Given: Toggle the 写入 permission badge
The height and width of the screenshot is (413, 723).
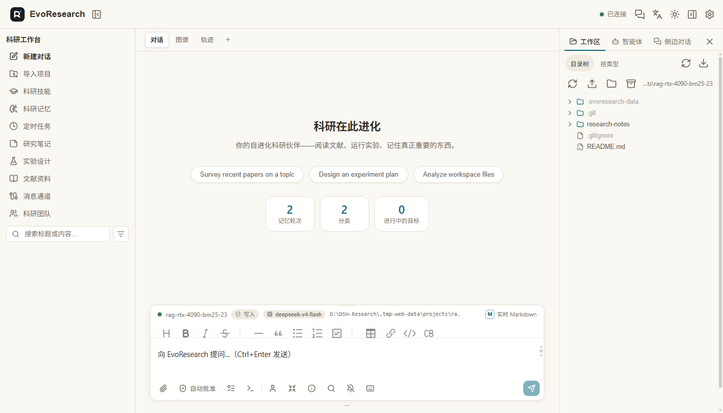Looking at the screenshot, I should [x=245, y=314].
